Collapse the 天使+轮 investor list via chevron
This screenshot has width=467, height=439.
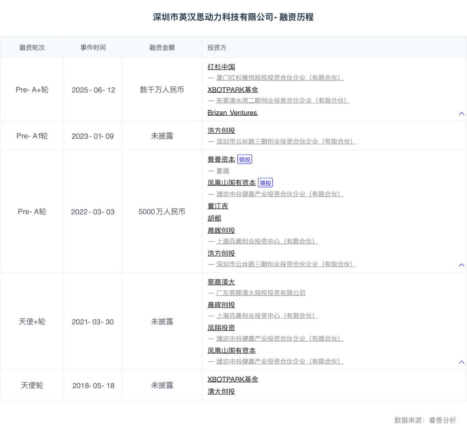(462, 362)
